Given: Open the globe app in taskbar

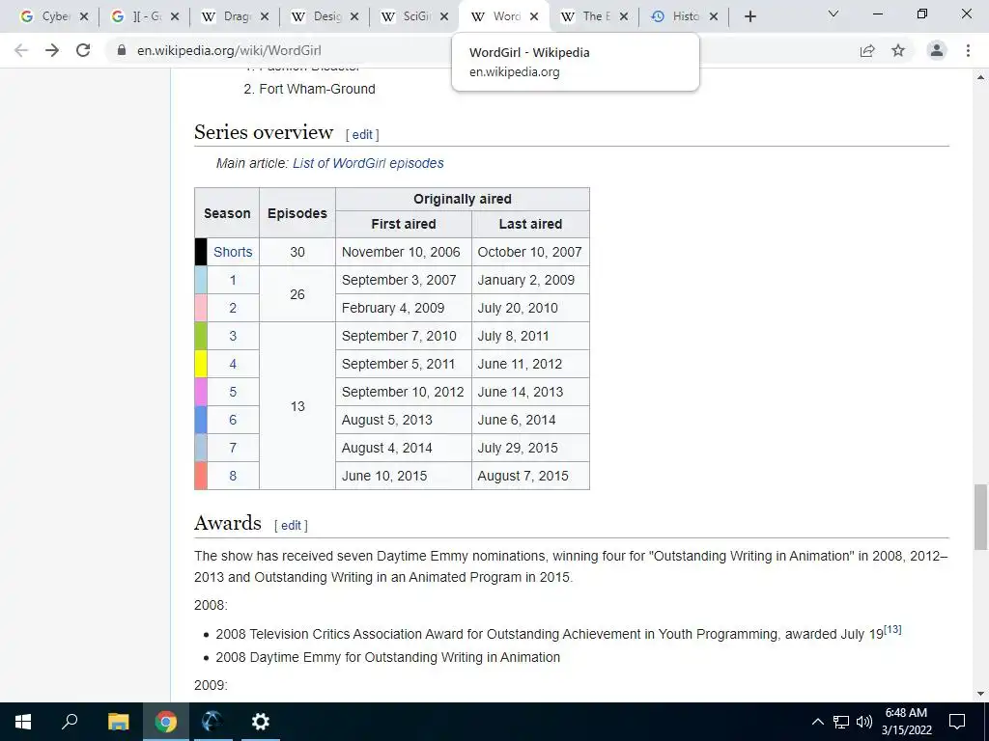Looking at the screenshot, I should point(212,722).
